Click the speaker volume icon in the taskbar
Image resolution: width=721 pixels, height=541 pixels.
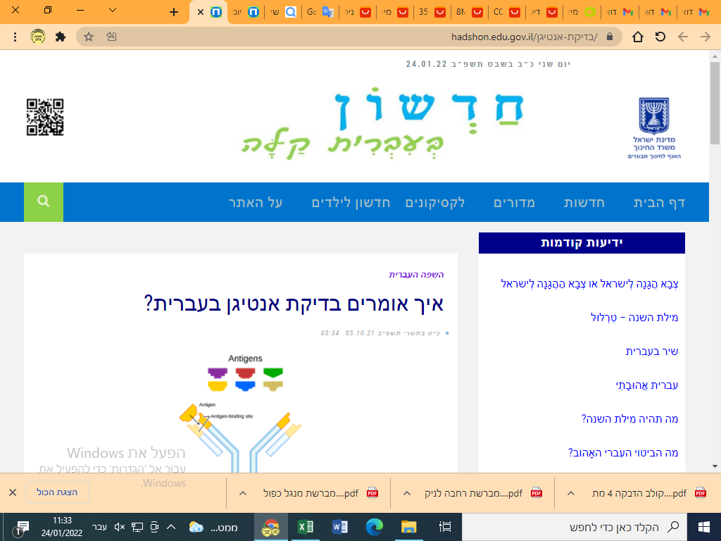coord(120,526)
